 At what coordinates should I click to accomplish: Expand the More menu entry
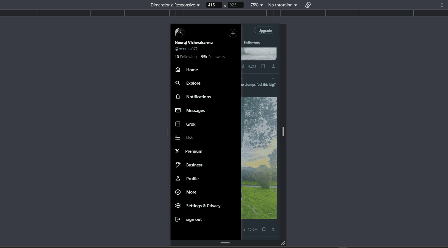(x=191, y=192)
